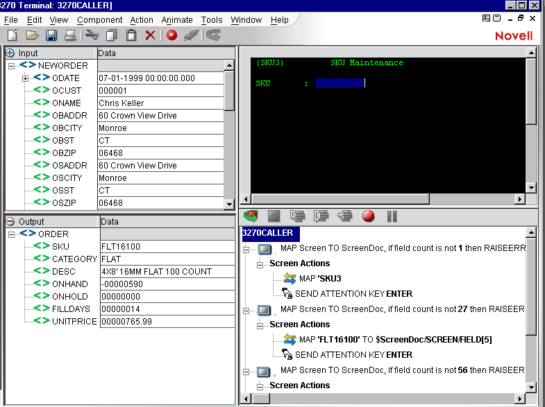This screenshot has width=545, height=407.
Task: Click the Stop square in action toolbar
Action: click(x=274, y=216)
